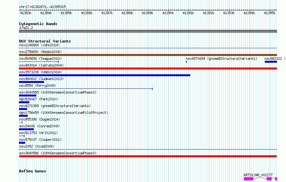The height and width of the screenshot is (182, 286).
Task: Click the small black nsv4570694 marker
Action: [186, 62]
